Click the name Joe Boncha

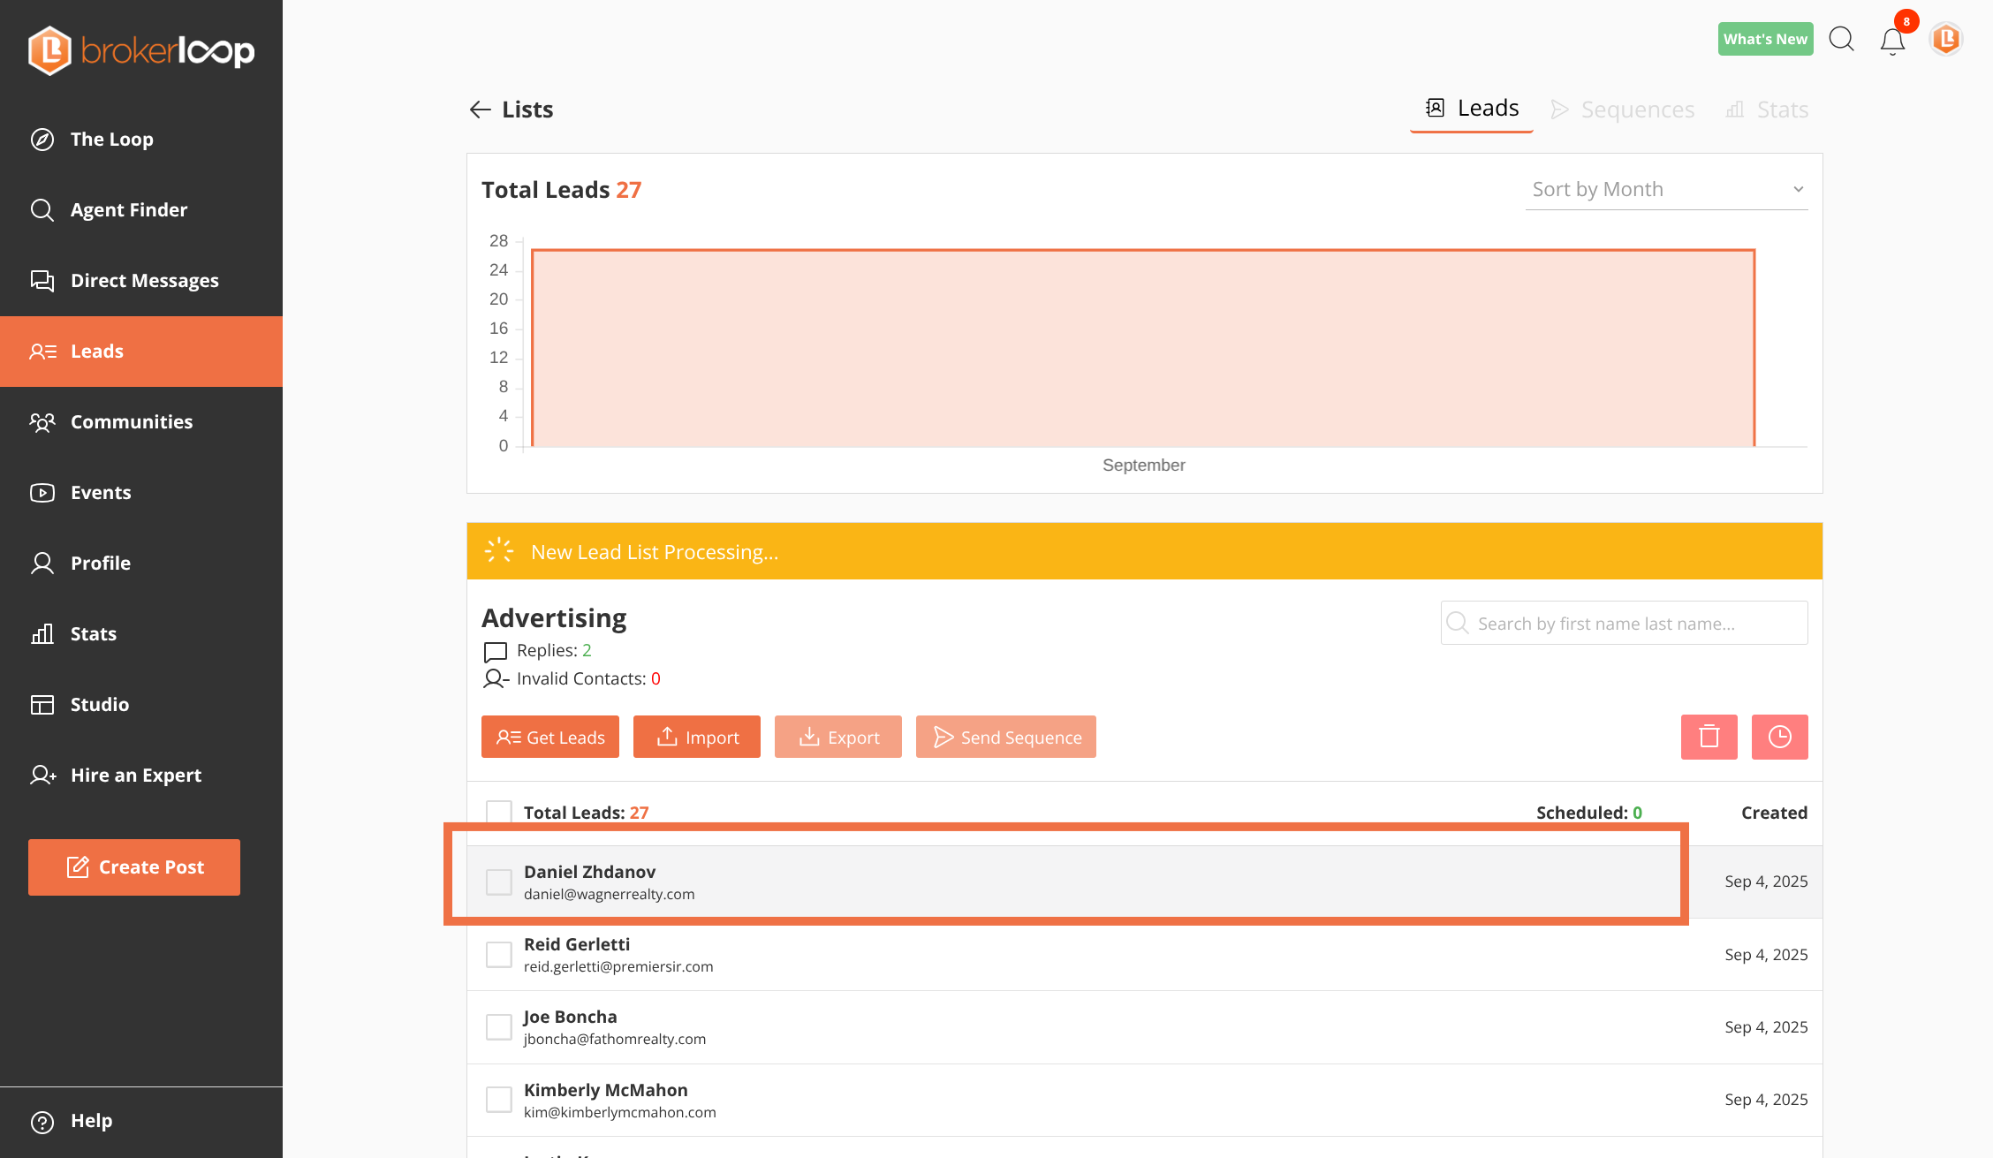(x=571, y=1017)
